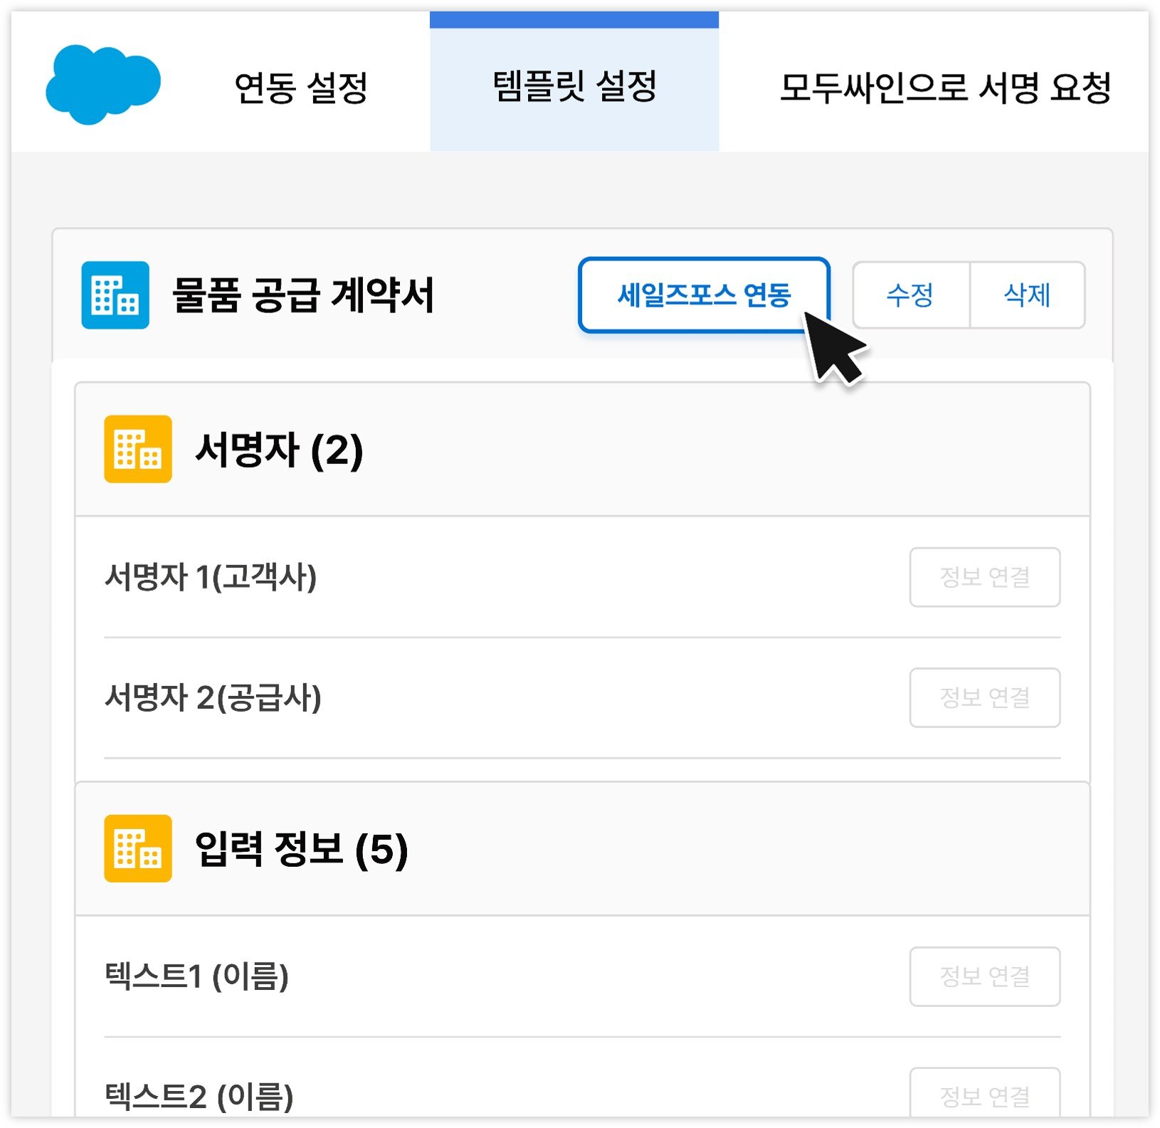The width and height of the screenshot is (1160, 1128).
Task: Click the 삭제 button
Action: coord(1028,295)
